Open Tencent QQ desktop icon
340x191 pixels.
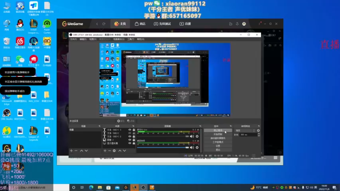20,25
